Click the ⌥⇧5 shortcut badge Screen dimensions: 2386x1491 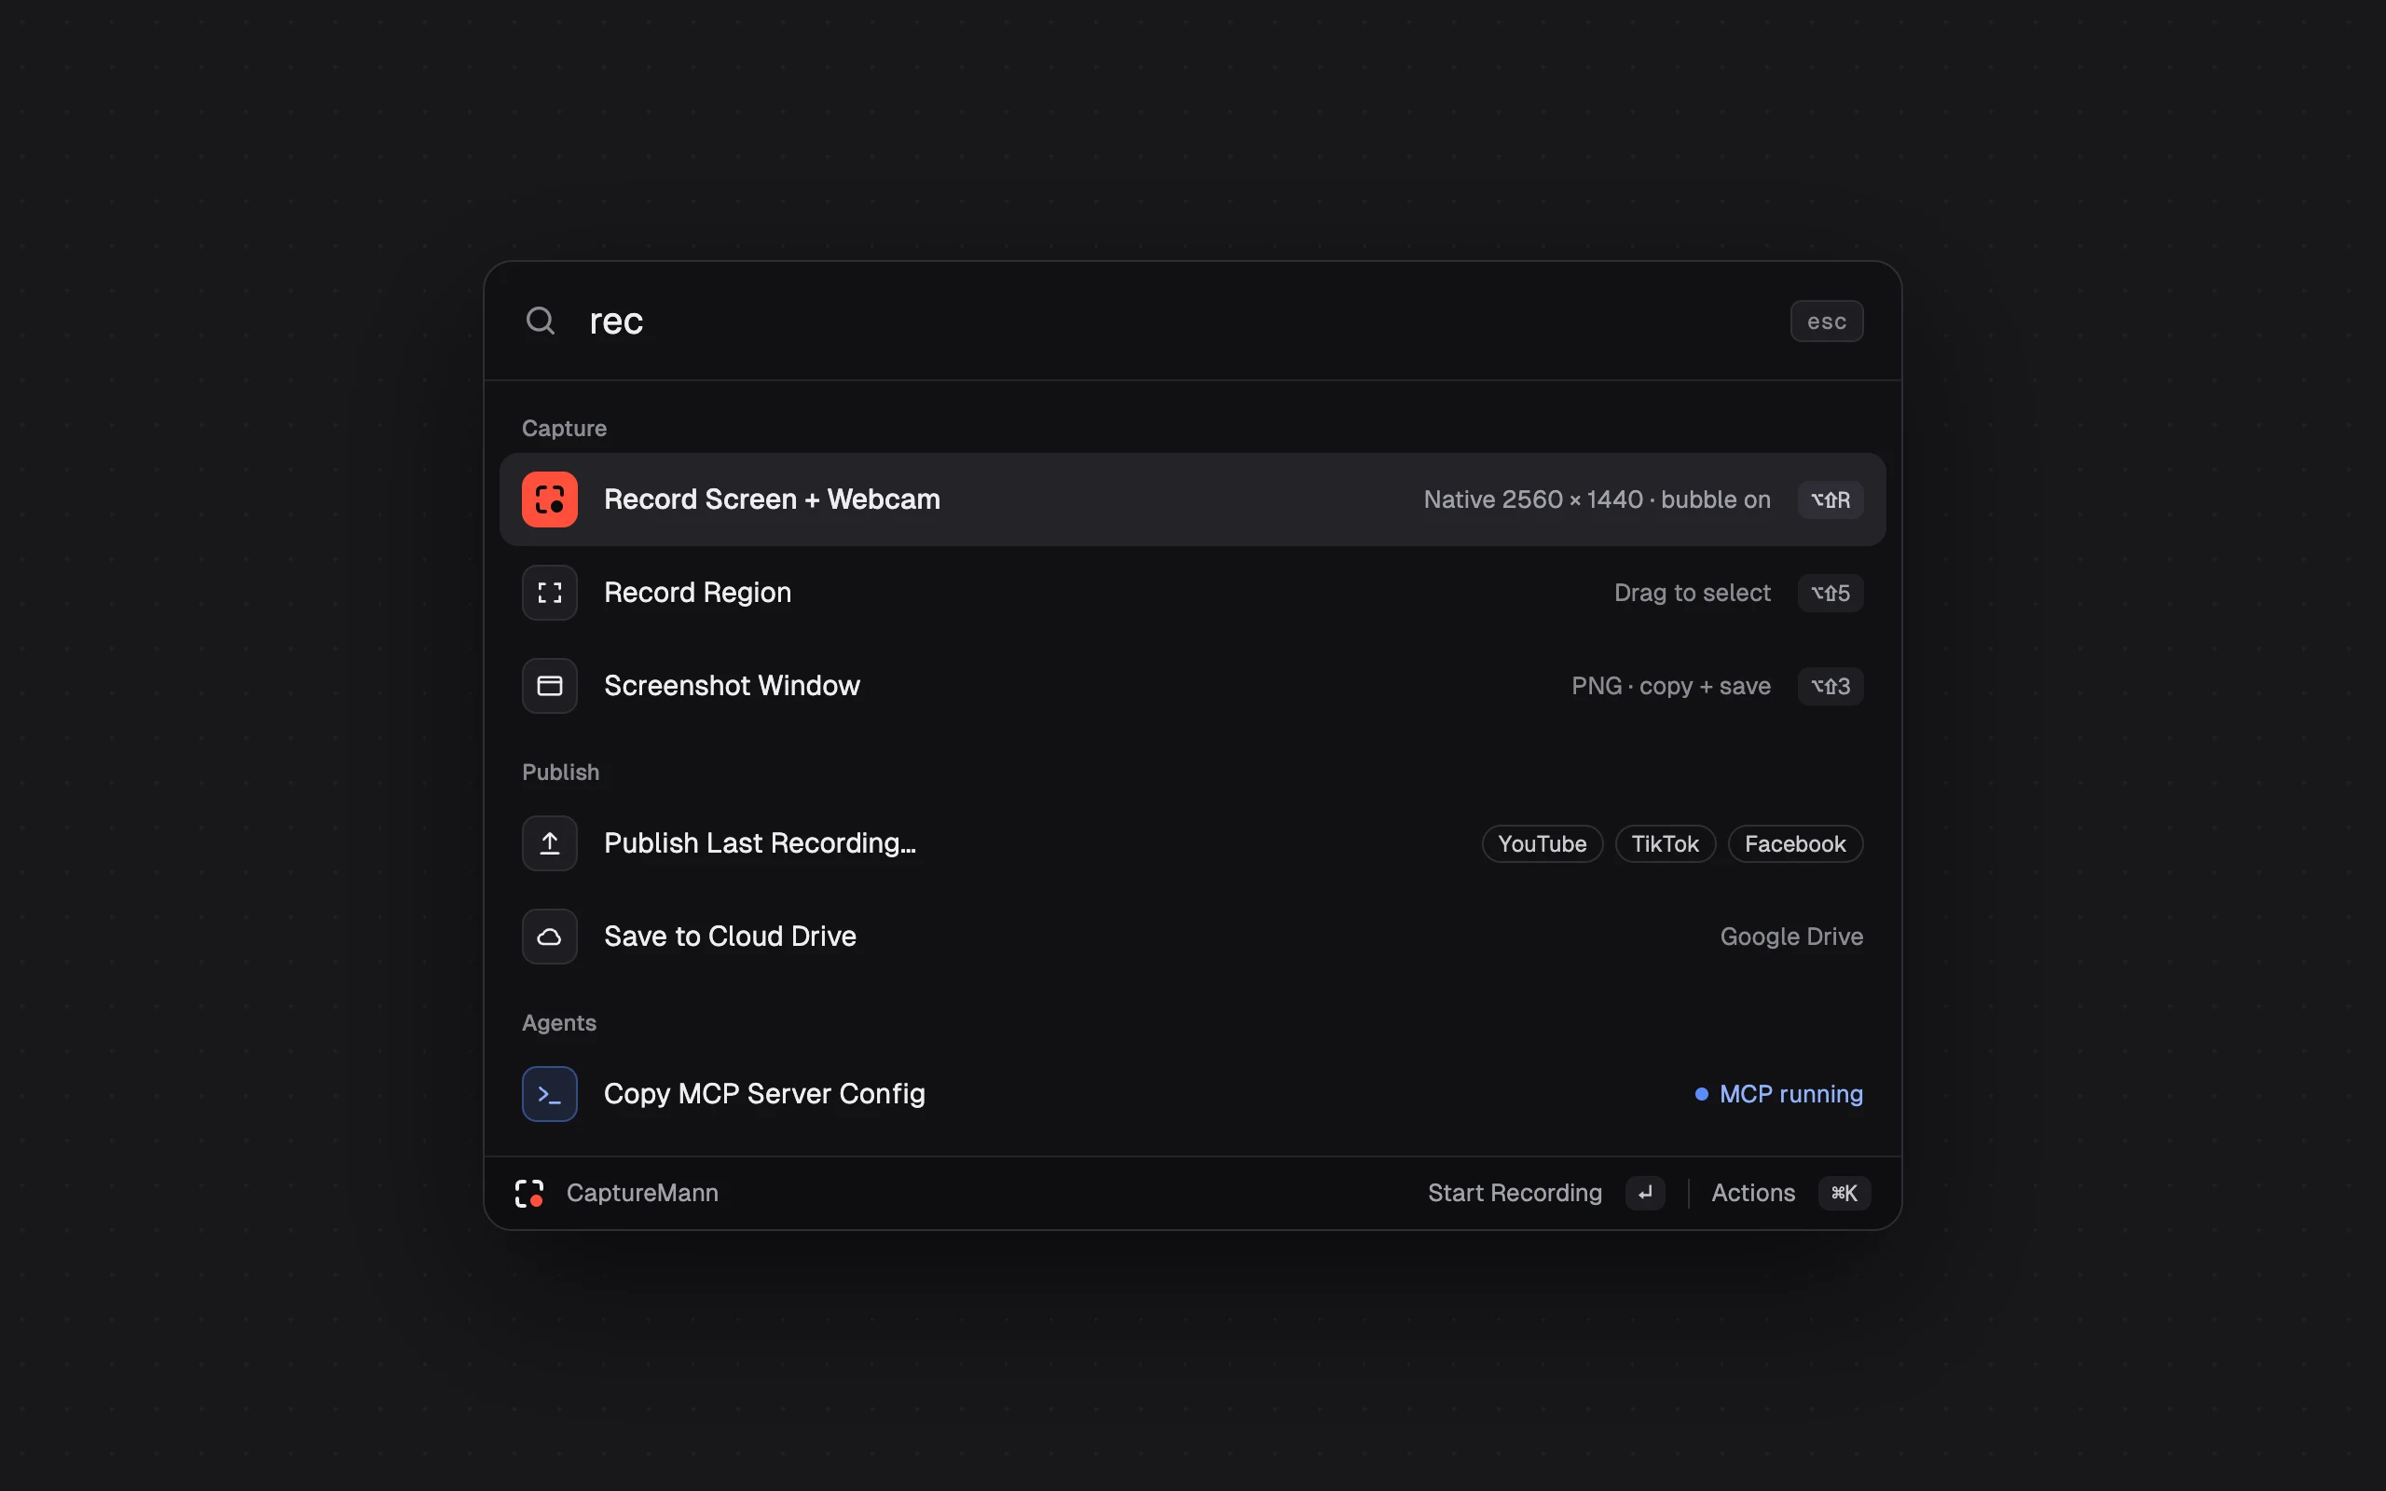[1830, 593]
